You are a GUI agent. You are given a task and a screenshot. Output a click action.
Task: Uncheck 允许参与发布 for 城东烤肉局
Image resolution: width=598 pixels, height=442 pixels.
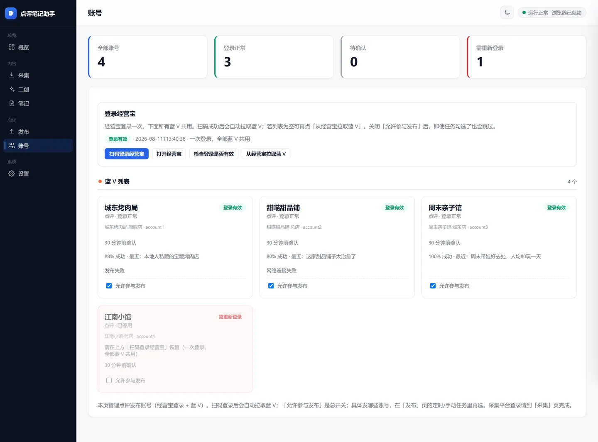[109, 286]
